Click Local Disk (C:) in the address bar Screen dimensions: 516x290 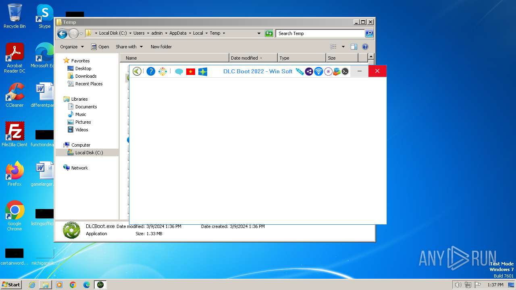pyautogui.click(x=113, y=33)
